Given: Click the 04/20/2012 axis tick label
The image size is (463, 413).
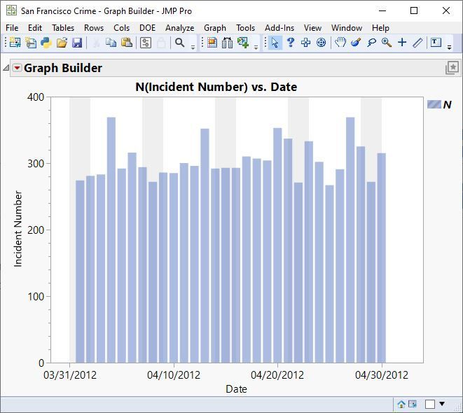Looking at the screenshot, I should tap(277, 375).
